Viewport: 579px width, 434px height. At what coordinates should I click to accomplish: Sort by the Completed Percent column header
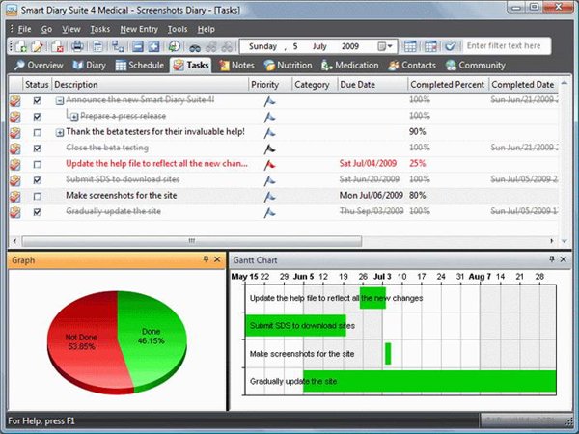click(x=449, y=85)
